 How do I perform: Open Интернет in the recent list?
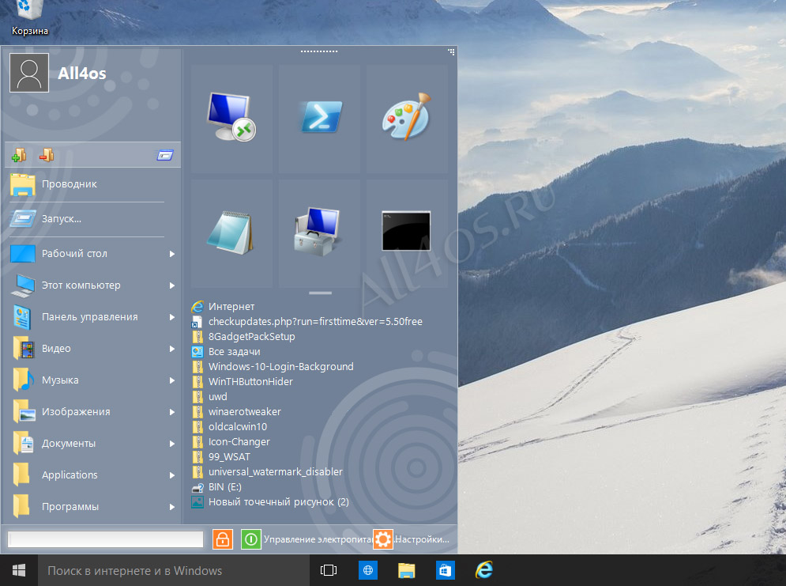(x=223, y=307)
